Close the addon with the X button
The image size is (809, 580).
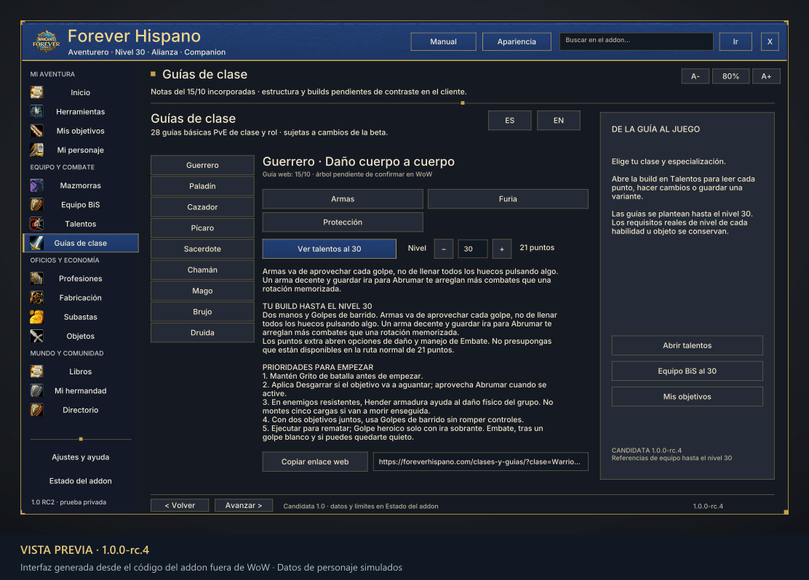point(770,41)
